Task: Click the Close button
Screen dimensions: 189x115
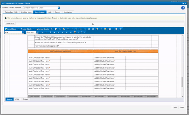Action: pos(182,107)
